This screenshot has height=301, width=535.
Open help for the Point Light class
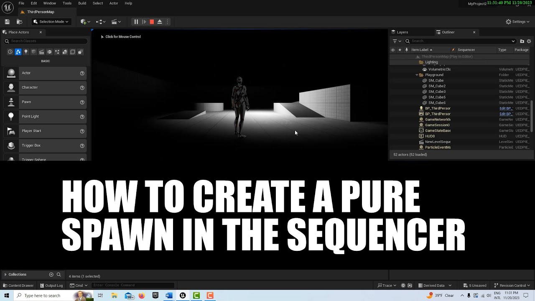[x=82, y=117]
